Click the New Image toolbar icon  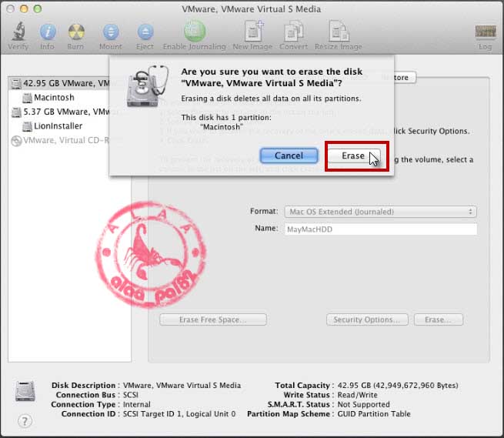(253, 31)
